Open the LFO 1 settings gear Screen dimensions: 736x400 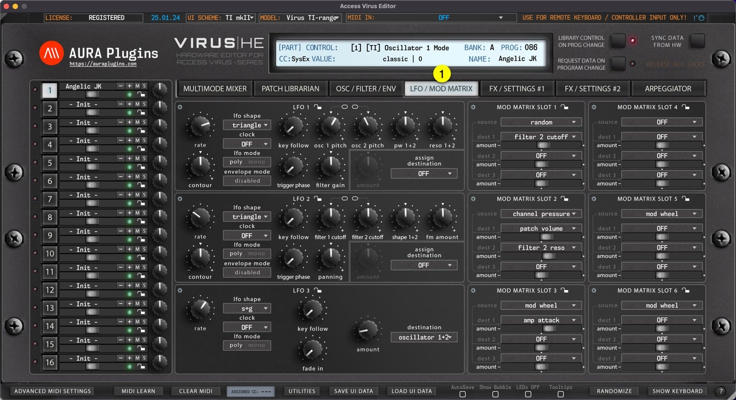pos(180,107)
